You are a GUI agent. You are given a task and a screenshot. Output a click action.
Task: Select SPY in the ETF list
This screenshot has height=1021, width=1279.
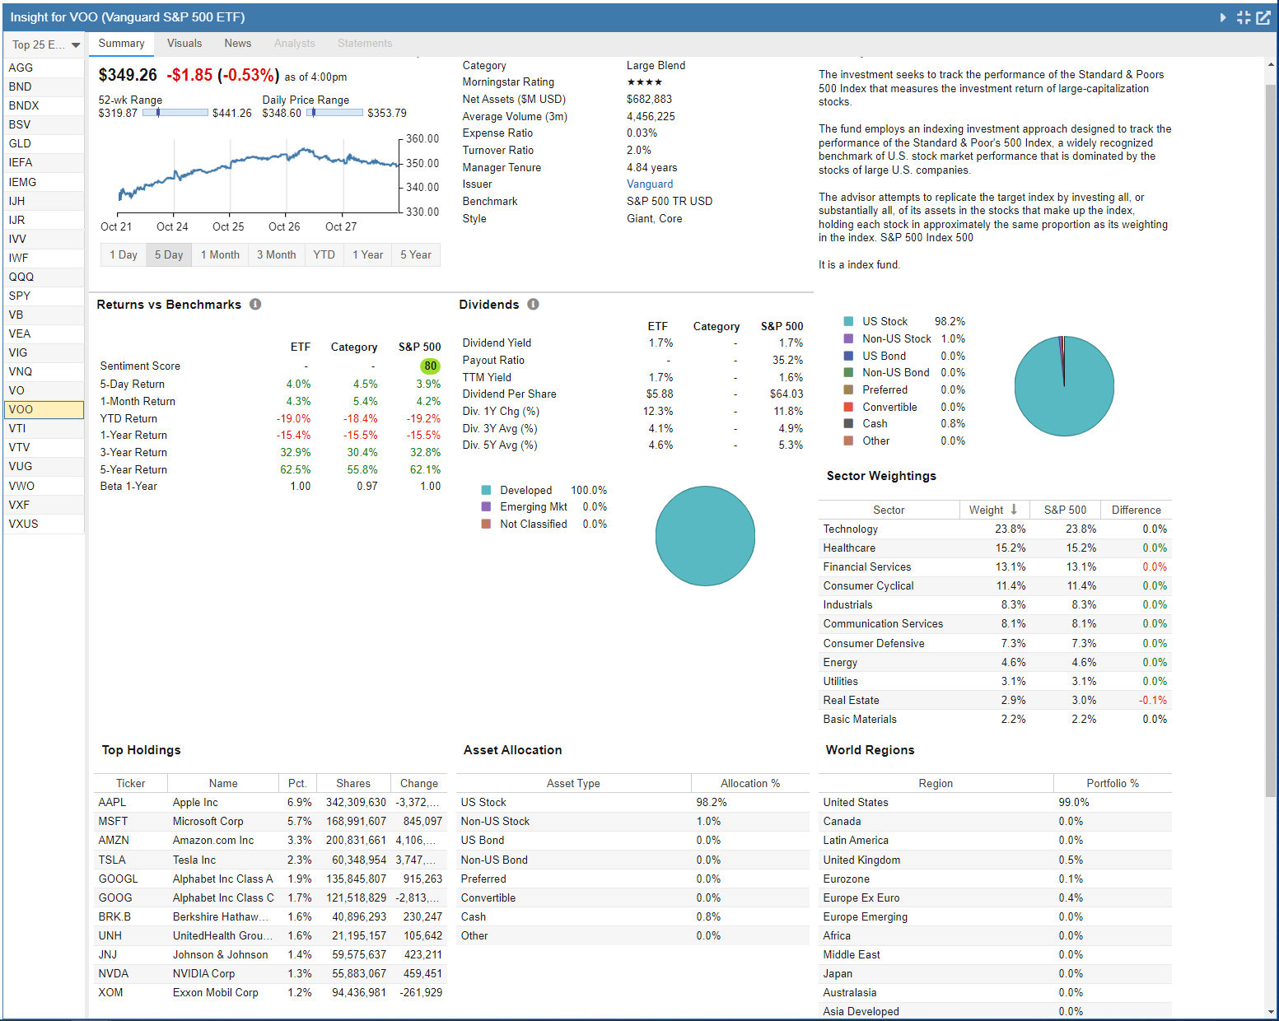[44, 296]
